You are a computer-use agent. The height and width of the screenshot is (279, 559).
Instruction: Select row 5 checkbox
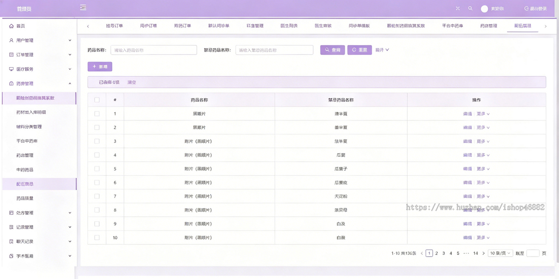pos(97,169)
